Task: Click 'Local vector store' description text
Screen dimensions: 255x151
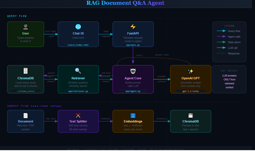Action: click(26, 83)
